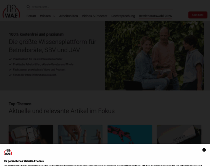Click the W.A.F. logo in the header
The height and width of the screenshot is (166, 210).
pyautogui.click(x=11, y=11)
